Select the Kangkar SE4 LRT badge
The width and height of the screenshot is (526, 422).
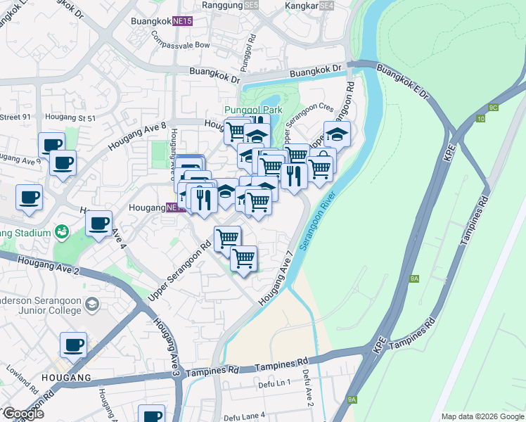pos(326,6)
